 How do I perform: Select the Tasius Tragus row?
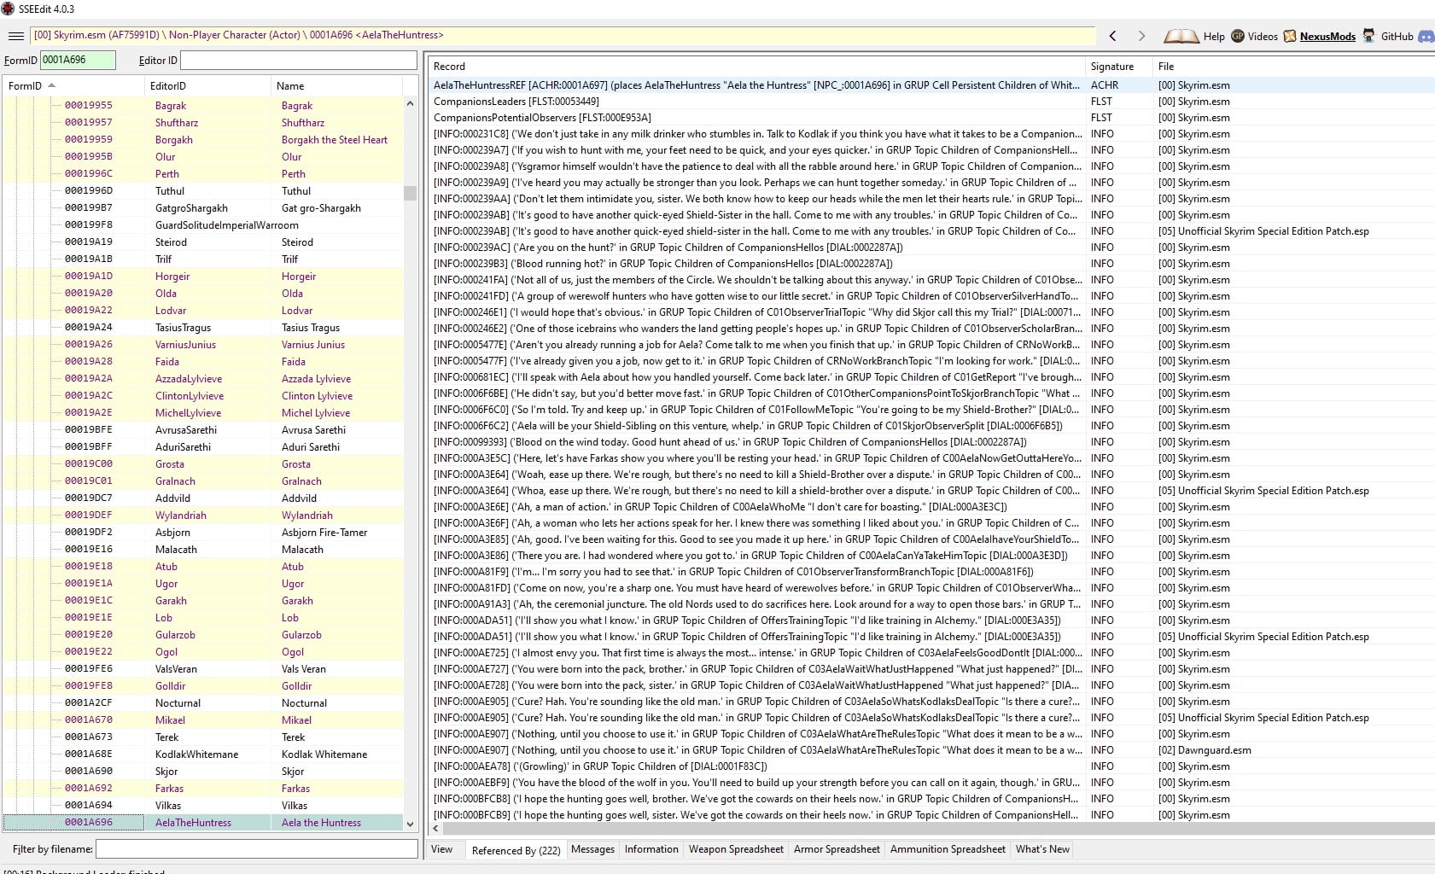pos(203,327)
